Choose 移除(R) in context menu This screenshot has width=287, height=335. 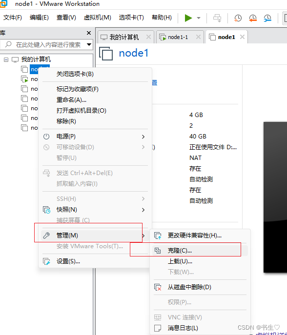pos(95,121)
